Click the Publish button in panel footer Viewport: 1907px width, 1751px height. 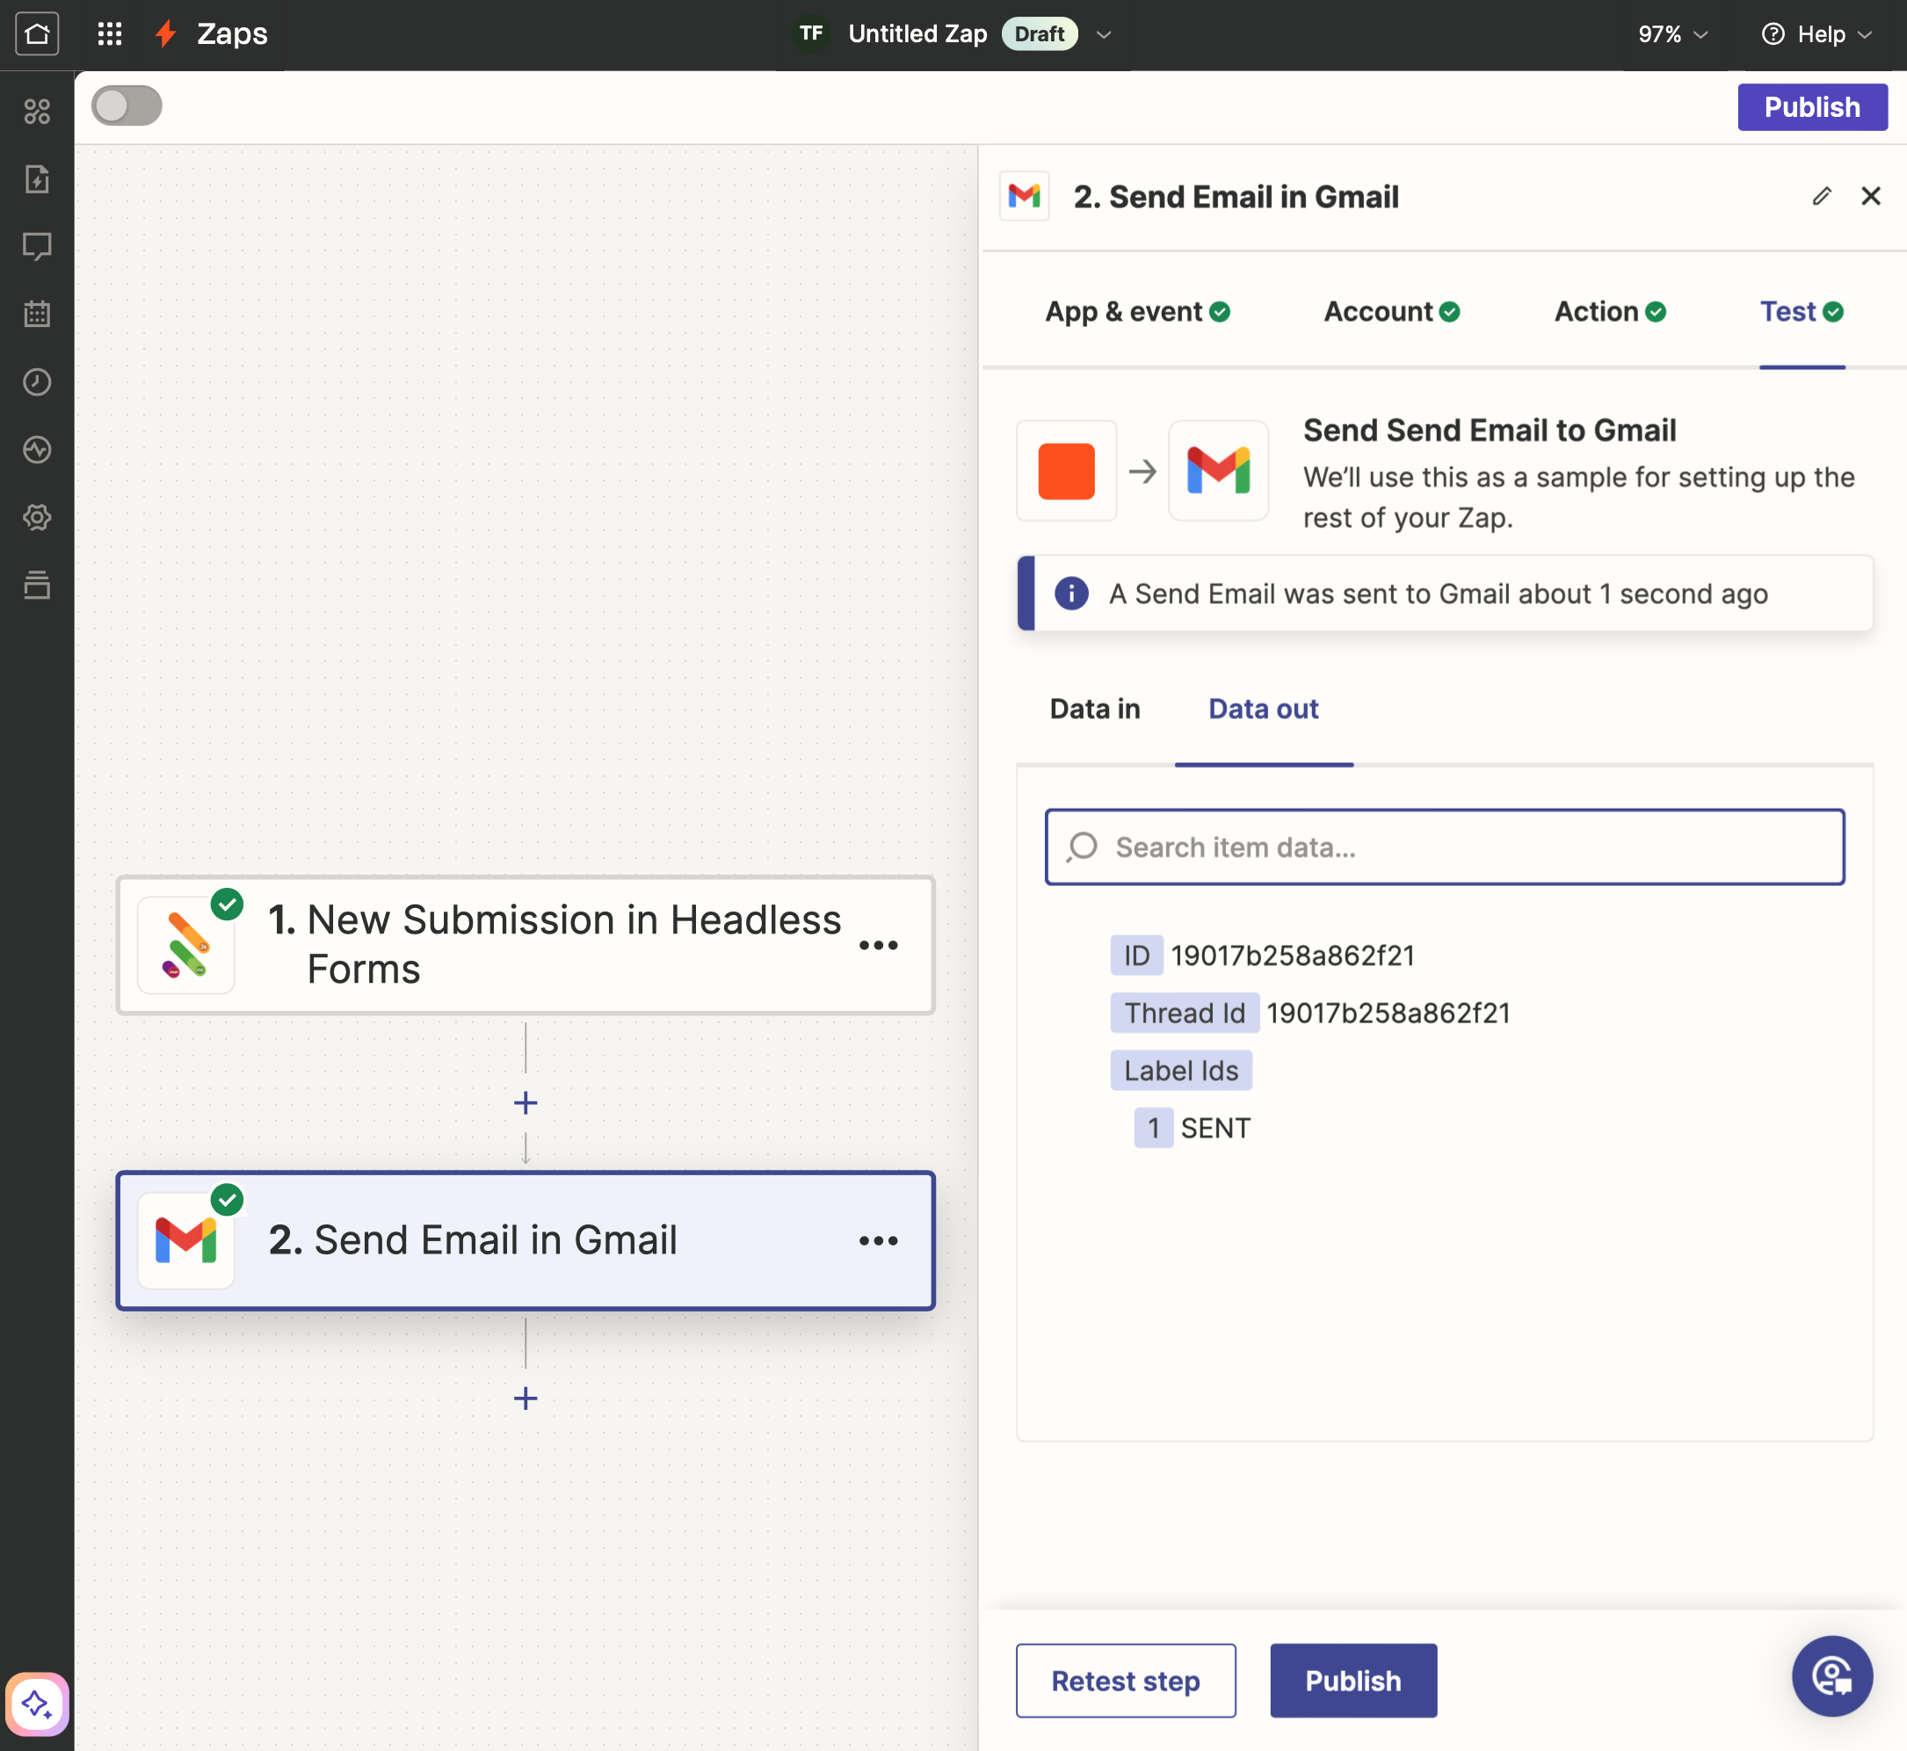pos(1354,1680)
